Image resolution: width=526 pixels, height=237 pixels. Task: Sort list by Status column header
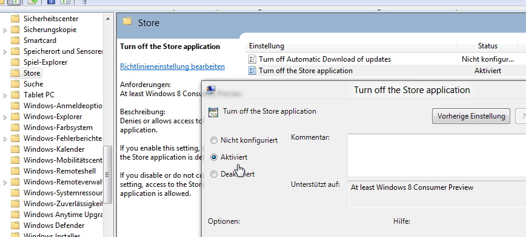(x=487, y=46)
